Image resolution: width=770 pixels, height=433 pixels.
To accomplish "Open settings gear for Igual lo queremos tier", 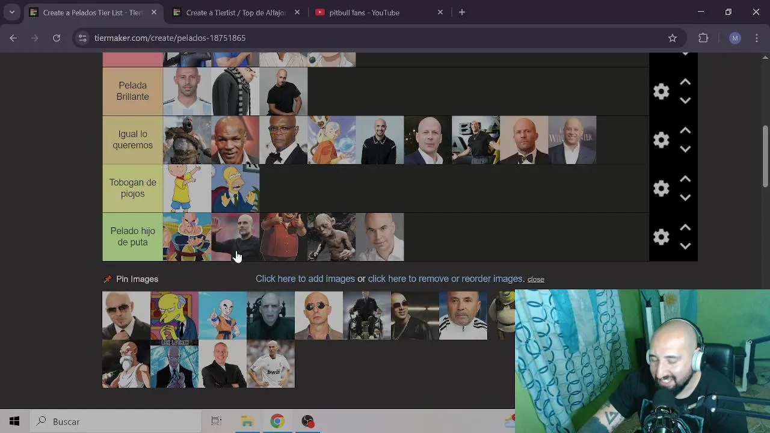I will pos(661,140).
